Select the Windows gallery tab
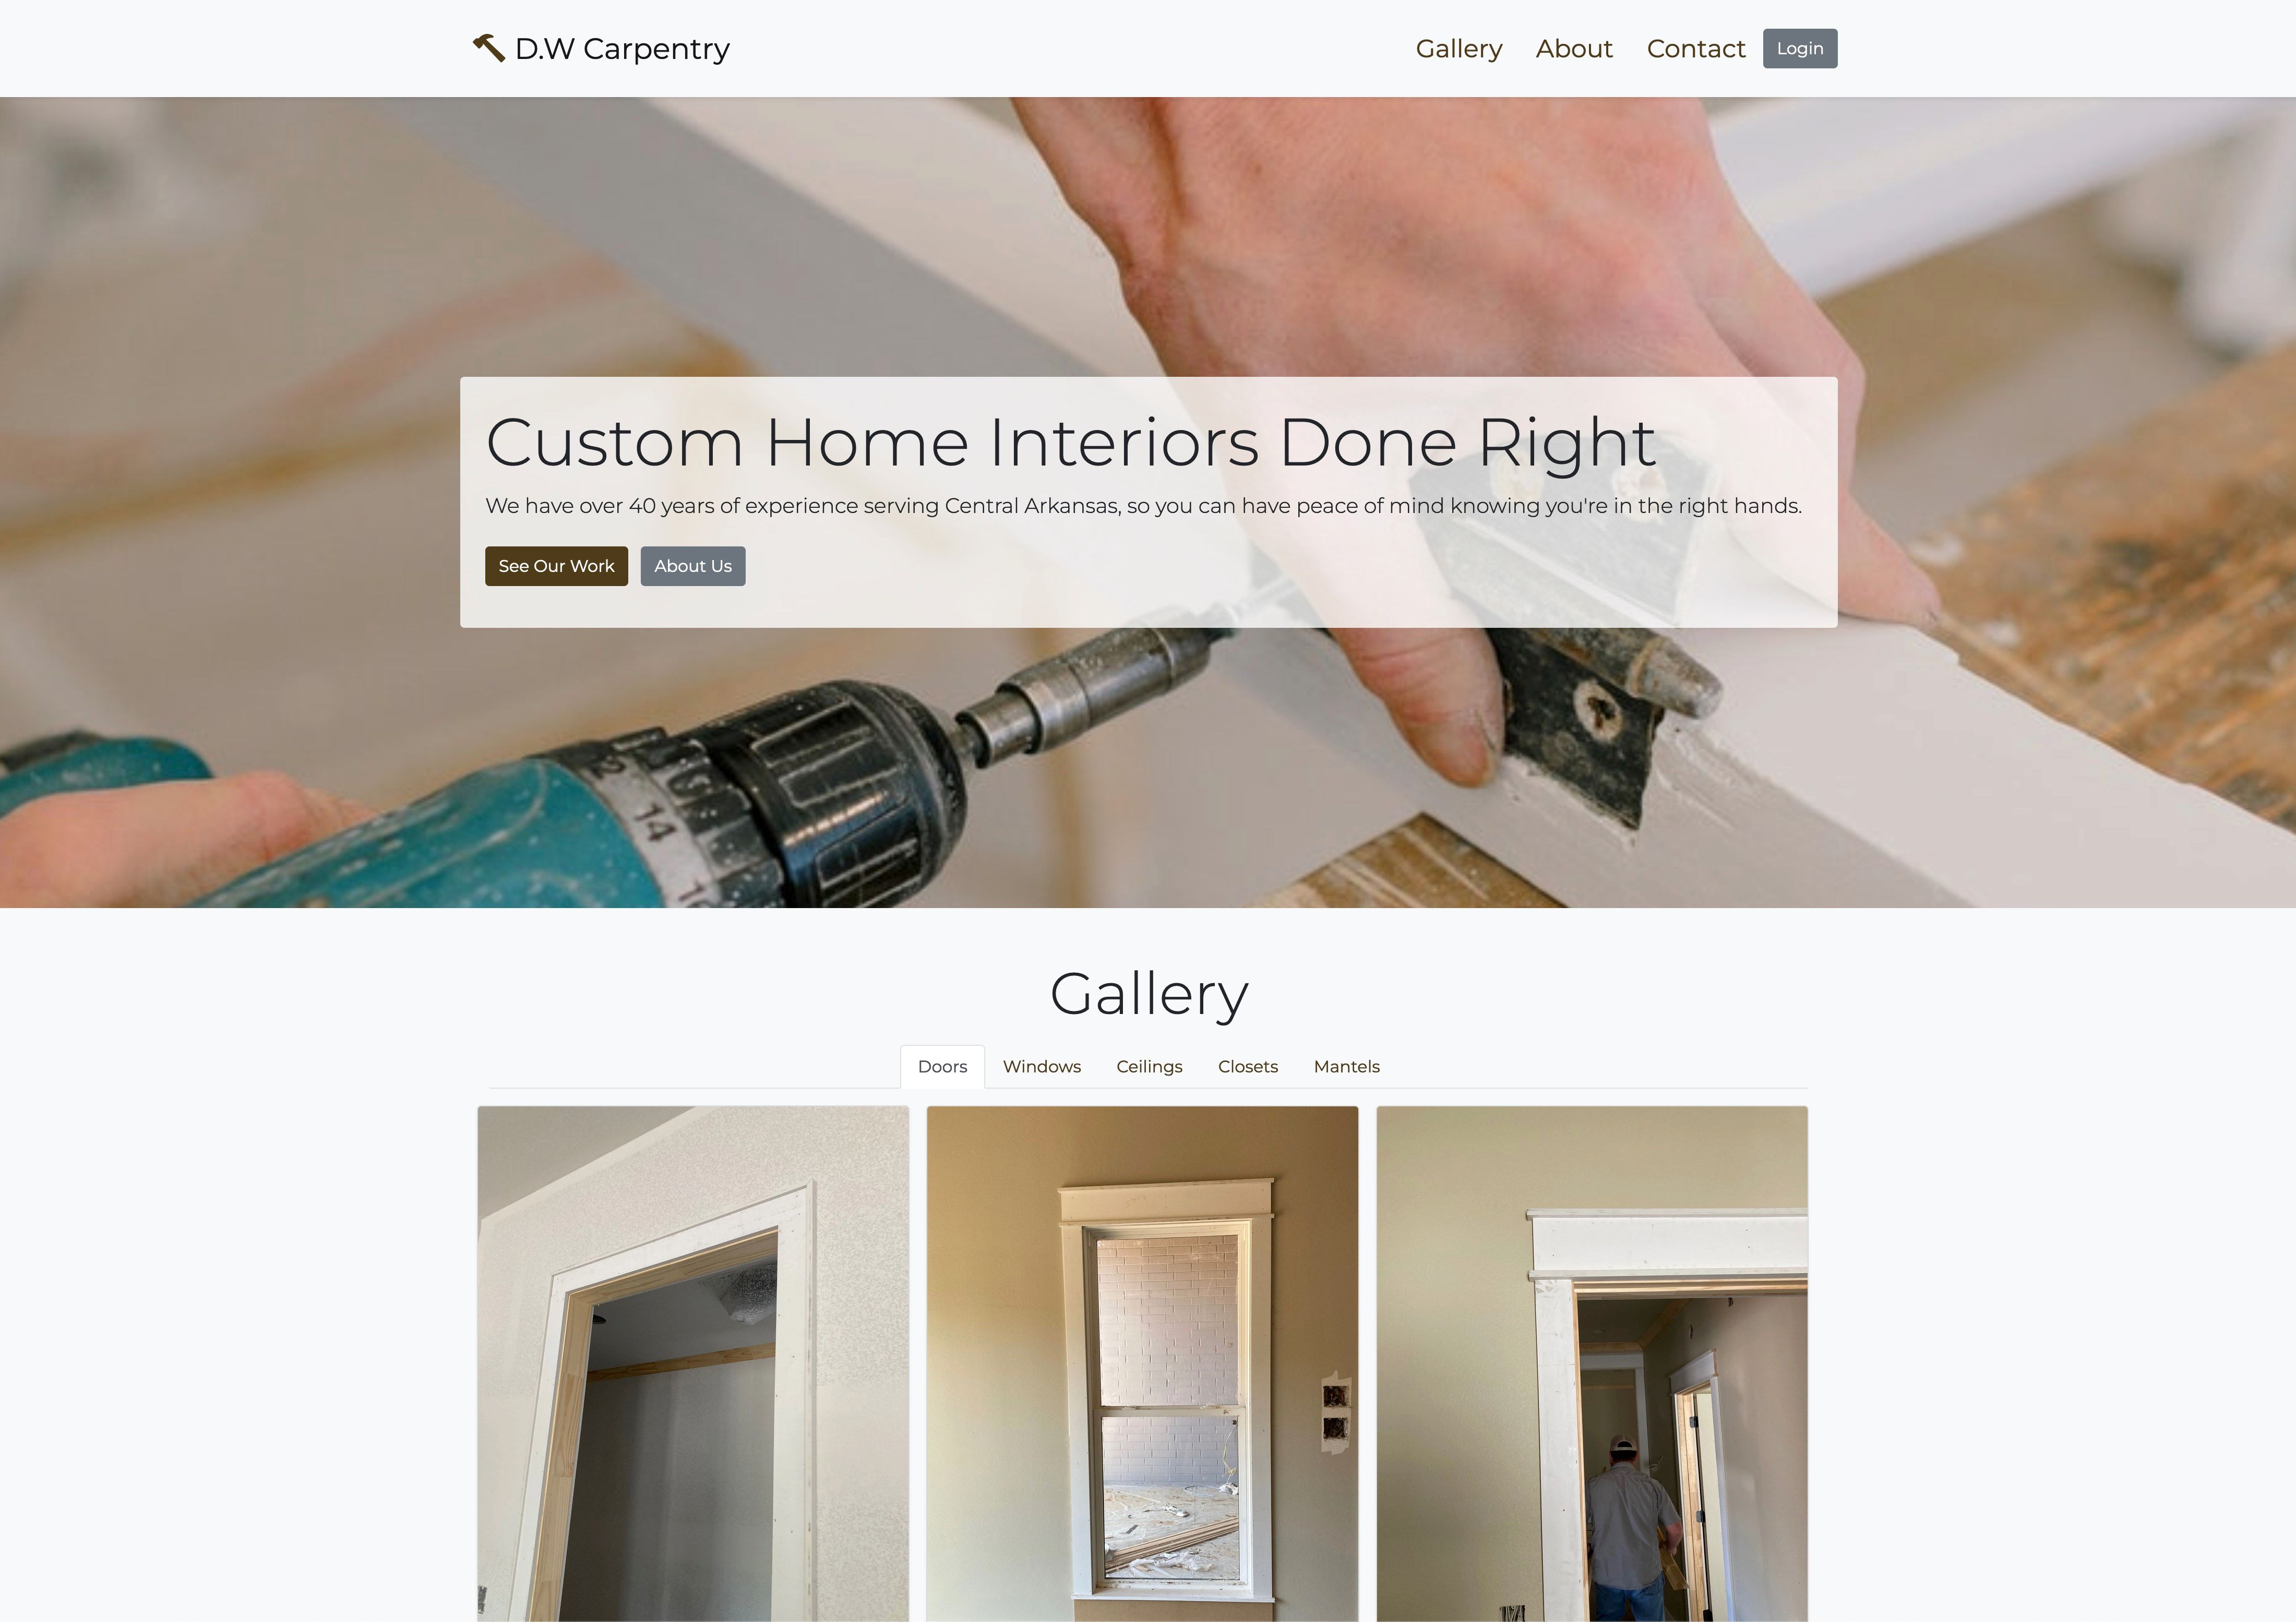2296x1622 pixels. click(x=1041, y=1066)
